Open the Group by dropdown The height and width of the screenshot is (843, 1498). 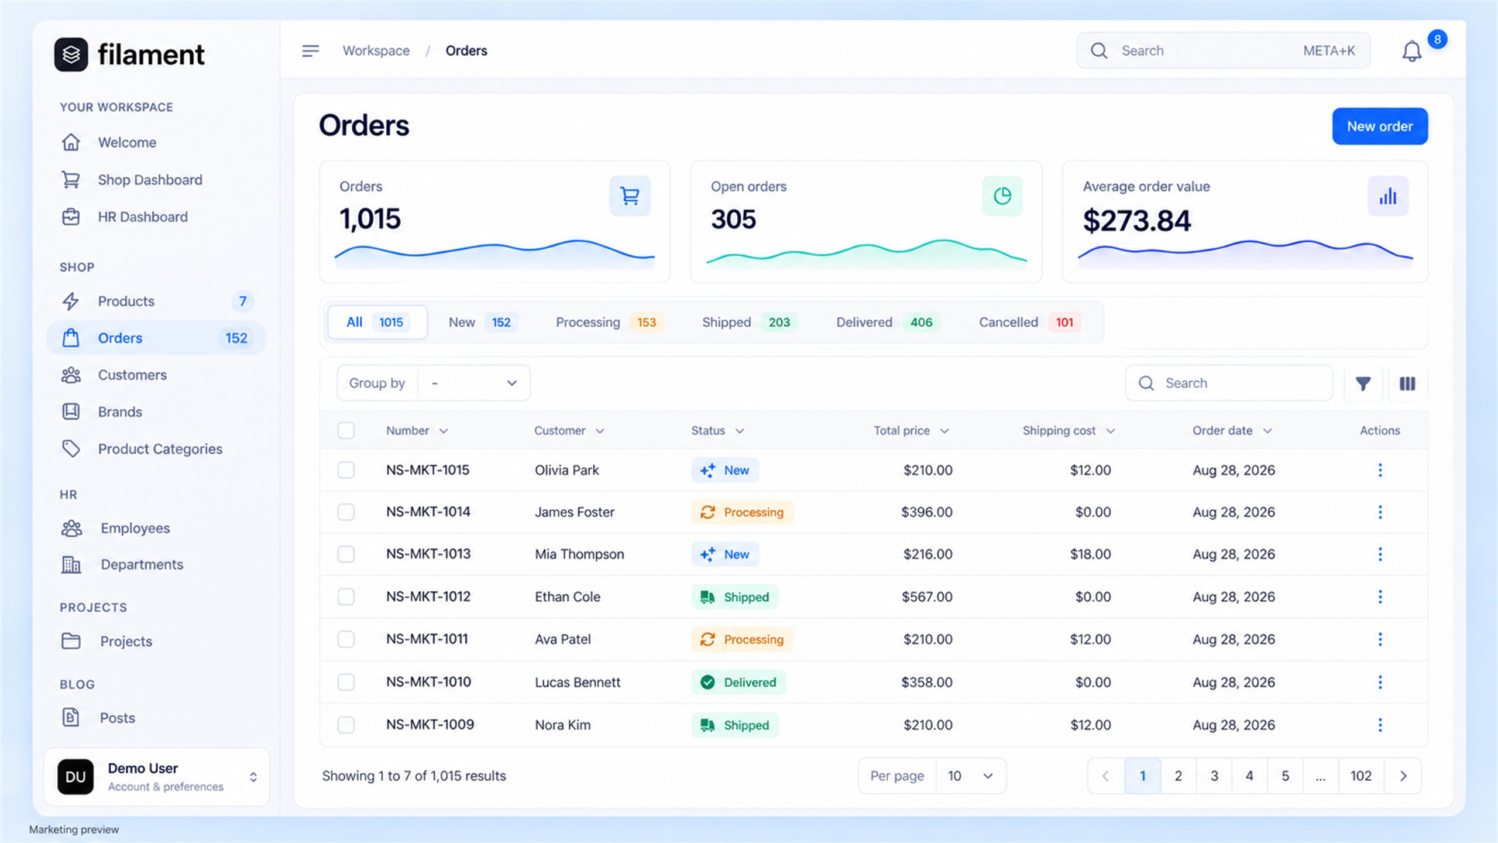click(474, 383)
